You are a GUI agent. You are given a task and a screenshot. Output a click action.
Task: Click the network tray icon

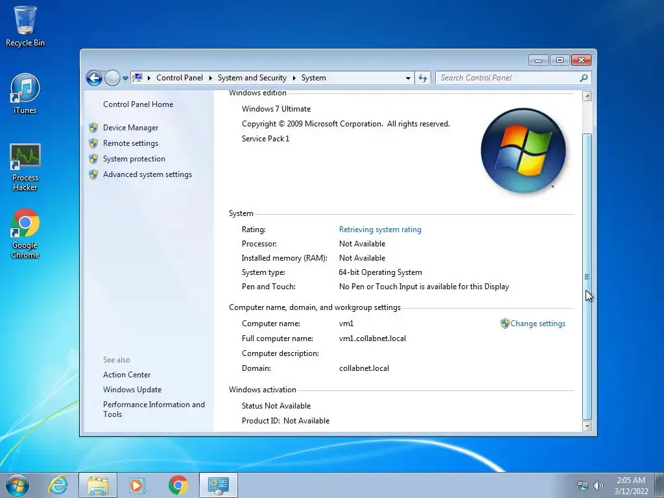pyautogui.click(x=583, y=486)
